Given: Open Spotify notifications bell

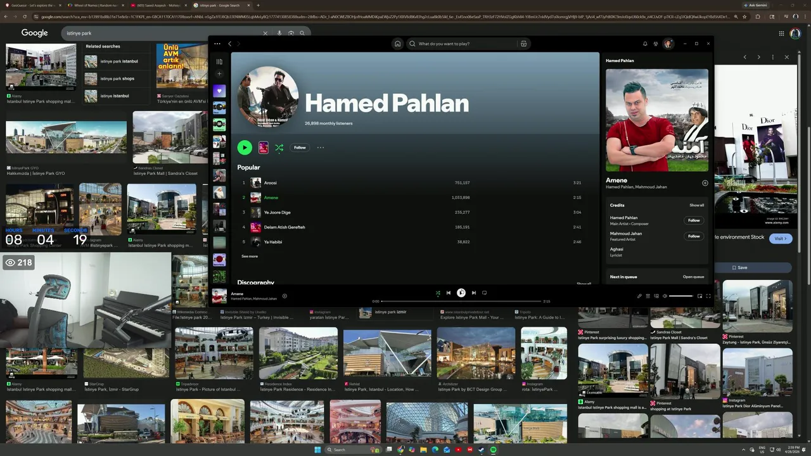Looking at the screenshot, I should click(645, 44).
